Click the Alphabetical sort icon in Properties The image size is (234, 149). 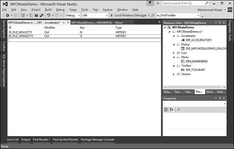click(172, 110)
